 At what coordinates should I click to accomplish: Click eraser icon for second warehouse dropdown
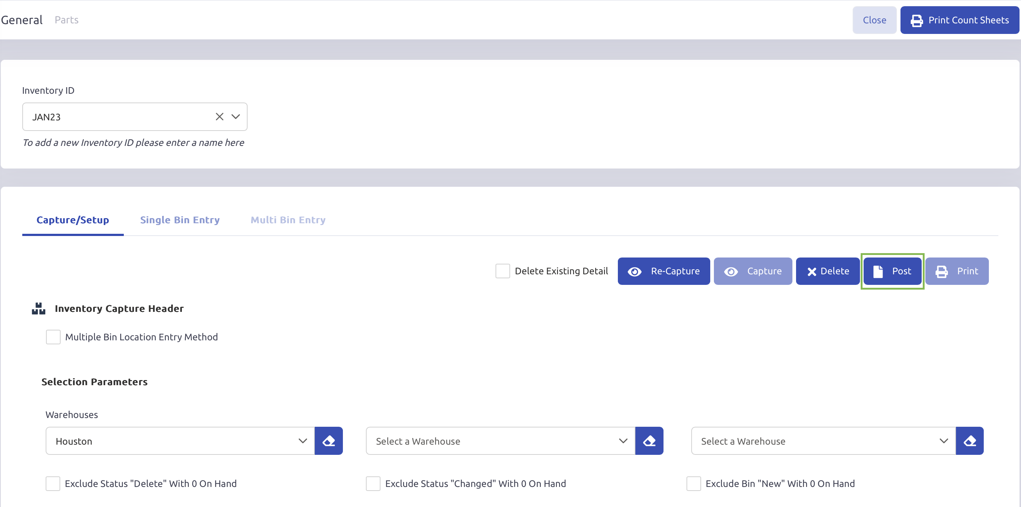649,441
